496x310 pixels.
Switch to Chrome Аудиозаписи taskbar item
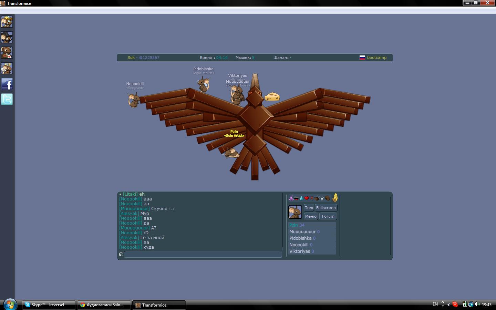(x=104, y=305)
